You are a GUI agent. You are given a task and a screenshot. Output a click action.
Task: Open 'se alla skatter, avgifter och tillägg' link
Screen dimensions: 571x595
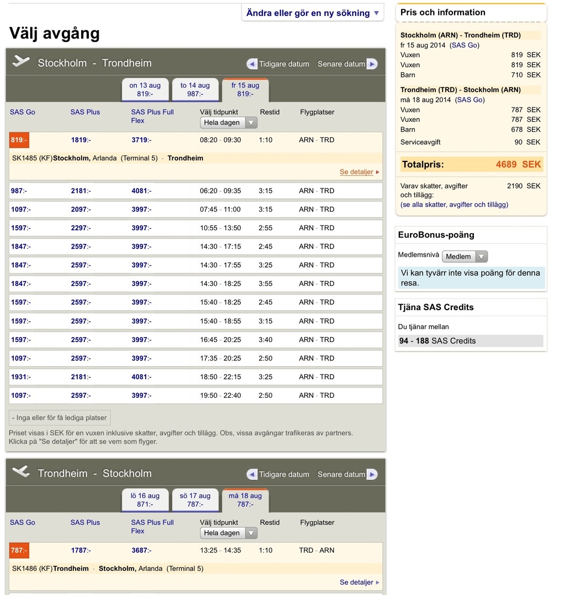(x=454, y=204)
